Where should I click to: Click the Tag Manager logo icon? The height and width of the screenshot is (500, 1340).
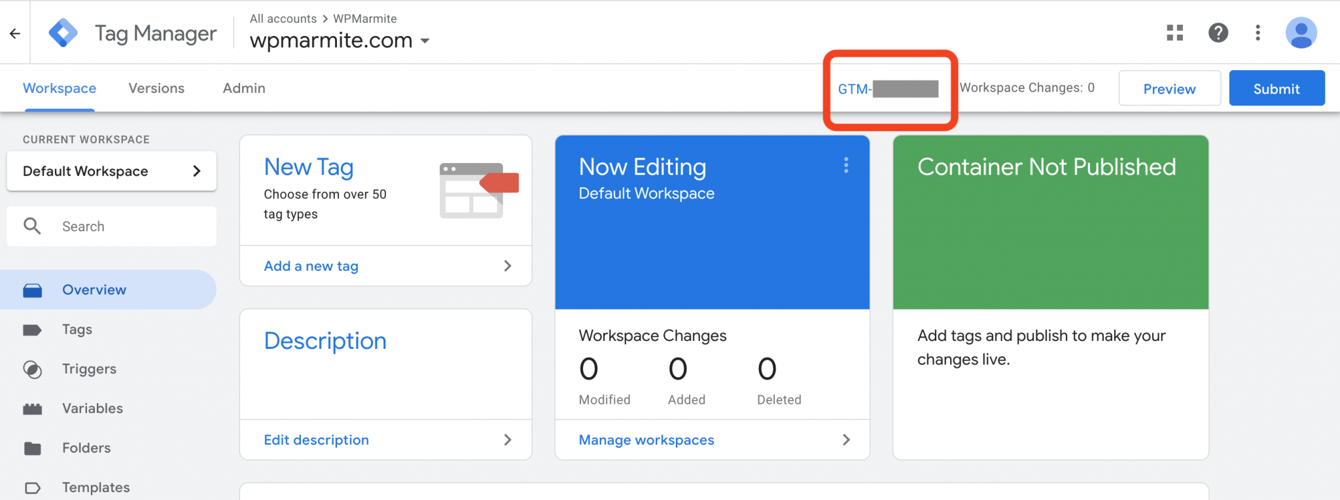(x=63, y=33)
